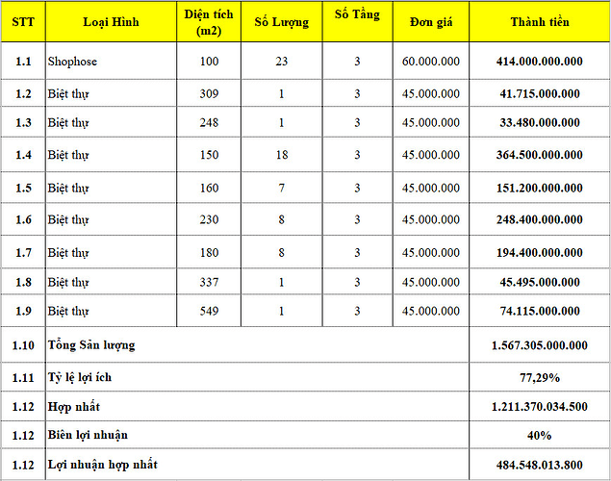Click the 'Loại Hình' column header

coord(111,22)
